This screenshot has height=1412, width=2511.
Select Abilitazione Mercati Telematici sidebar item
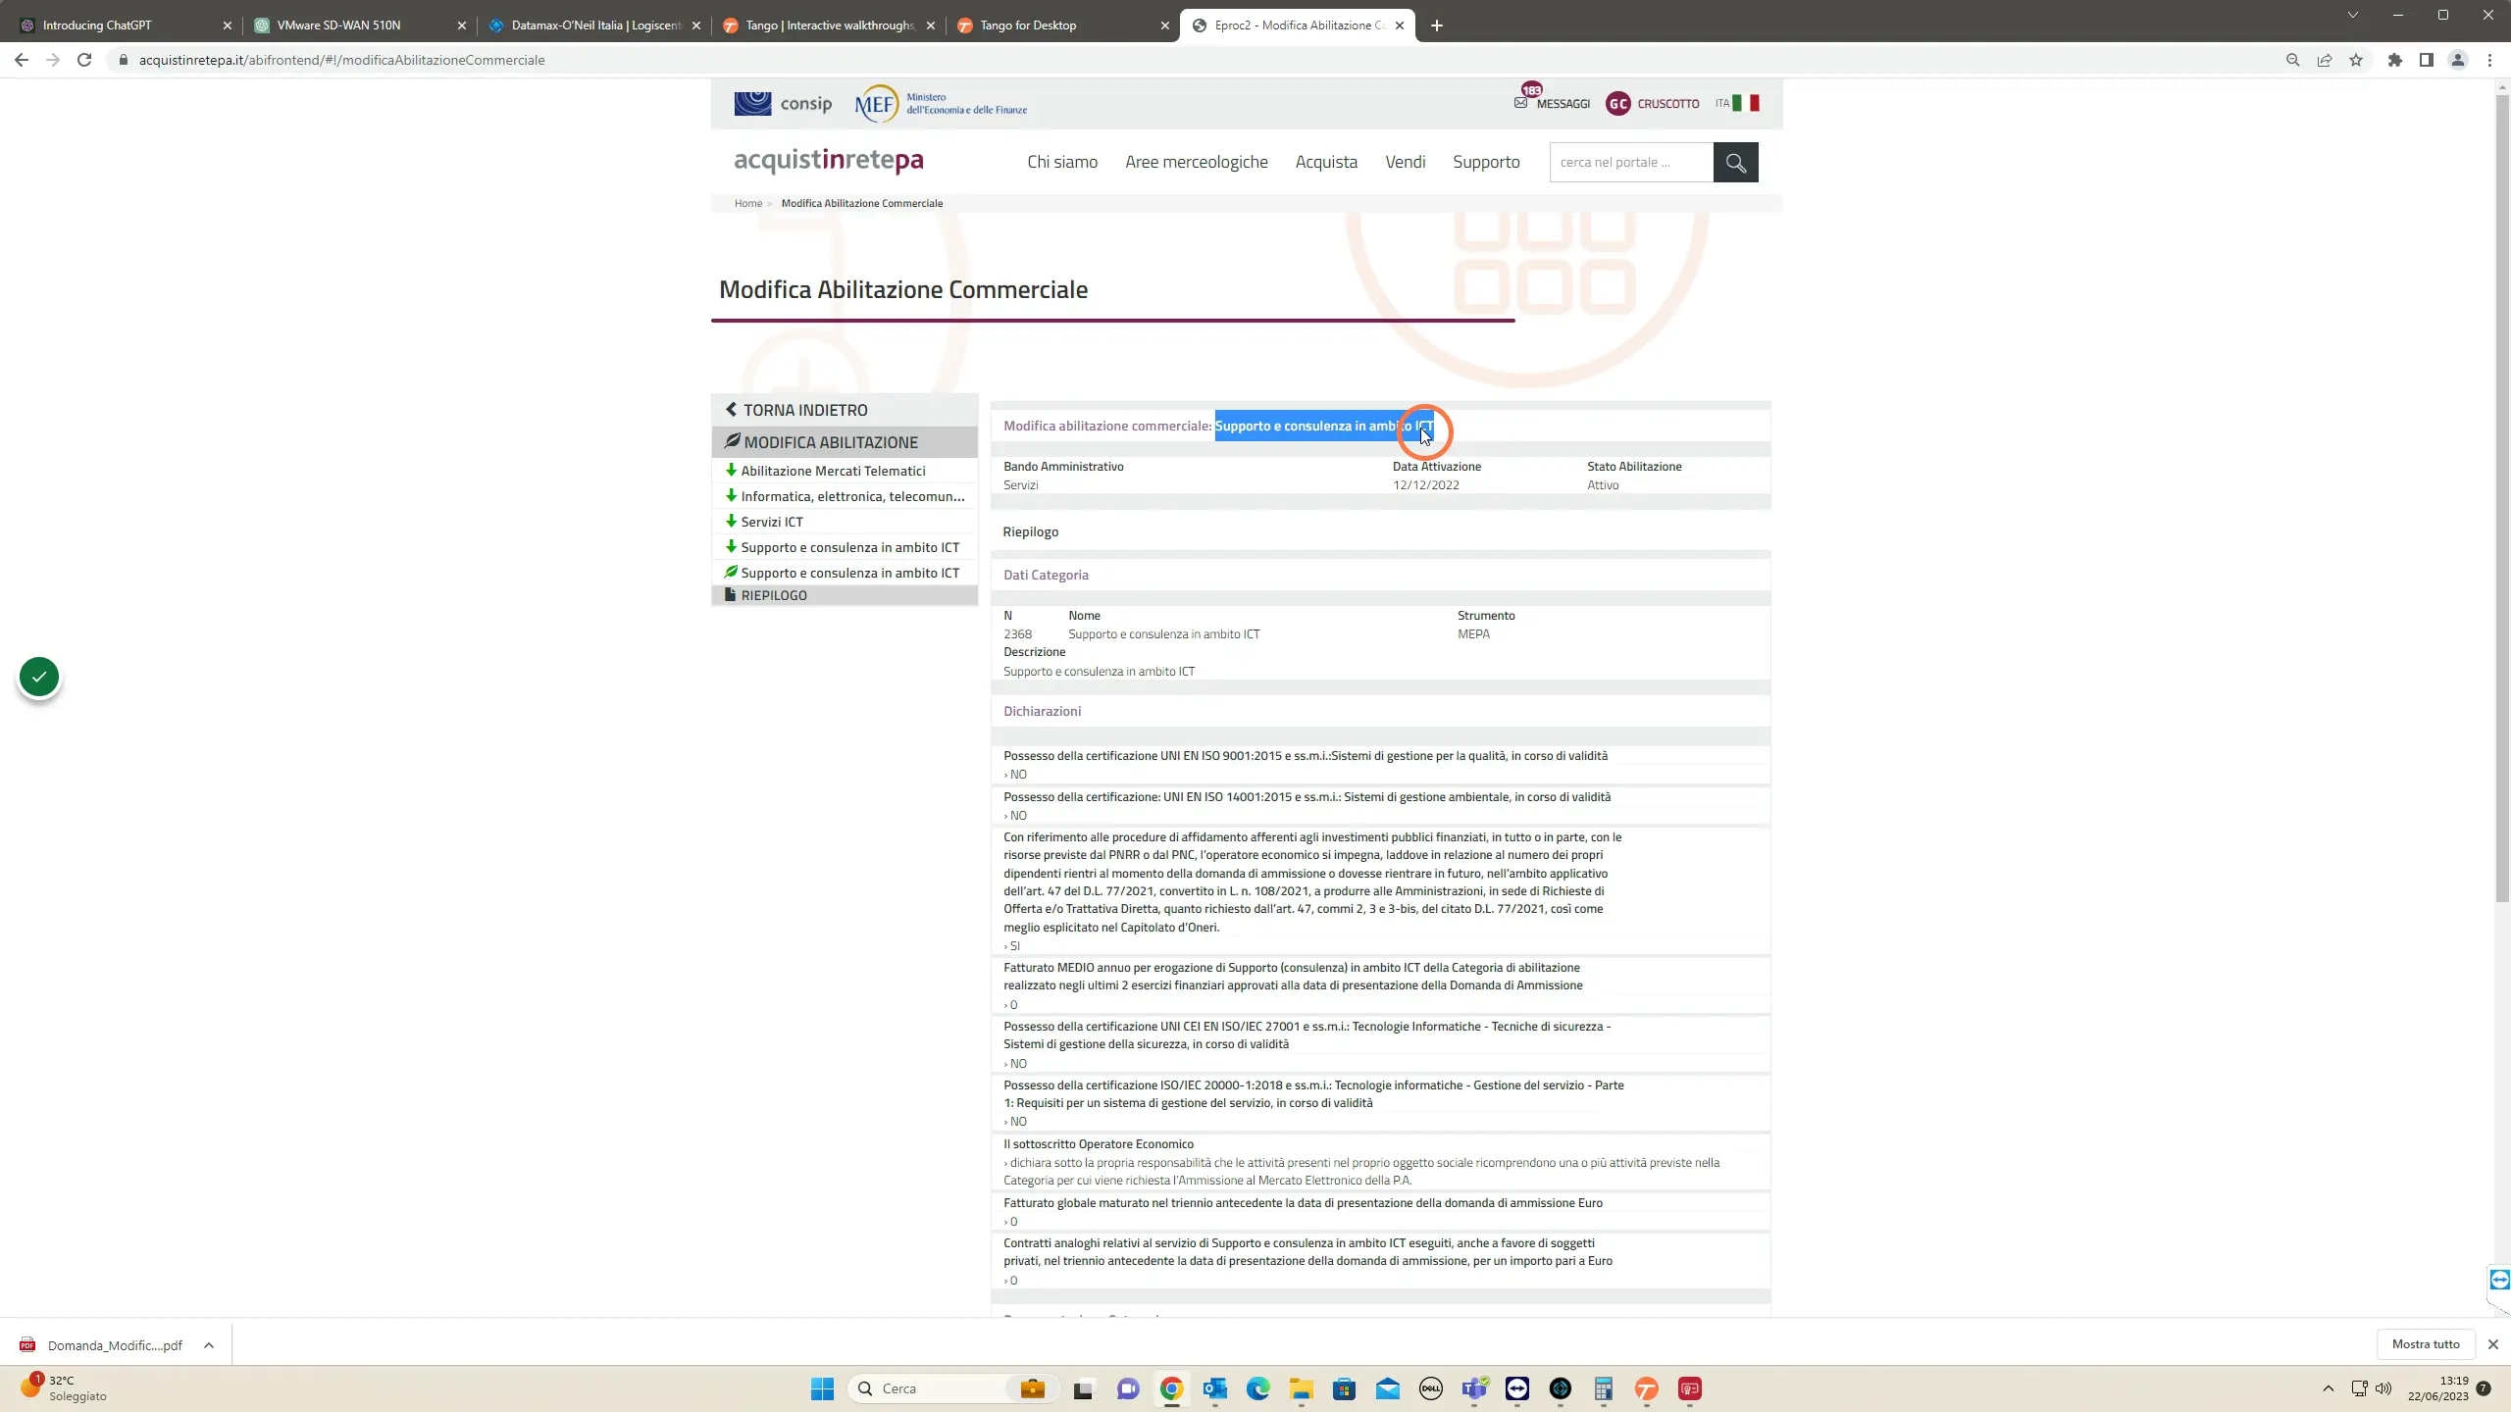pos(845,471)
